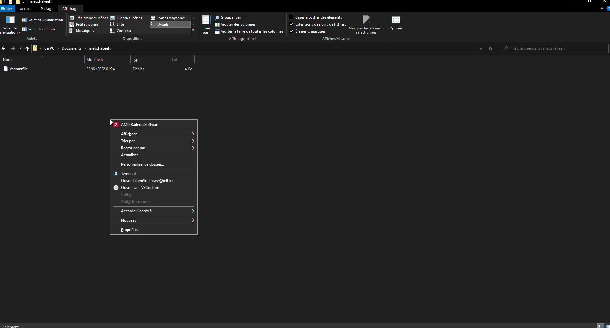The height and width of the screenshot is (328, 610).
Task: Switch to large icons view in status bar
Action: click(607, 326)
